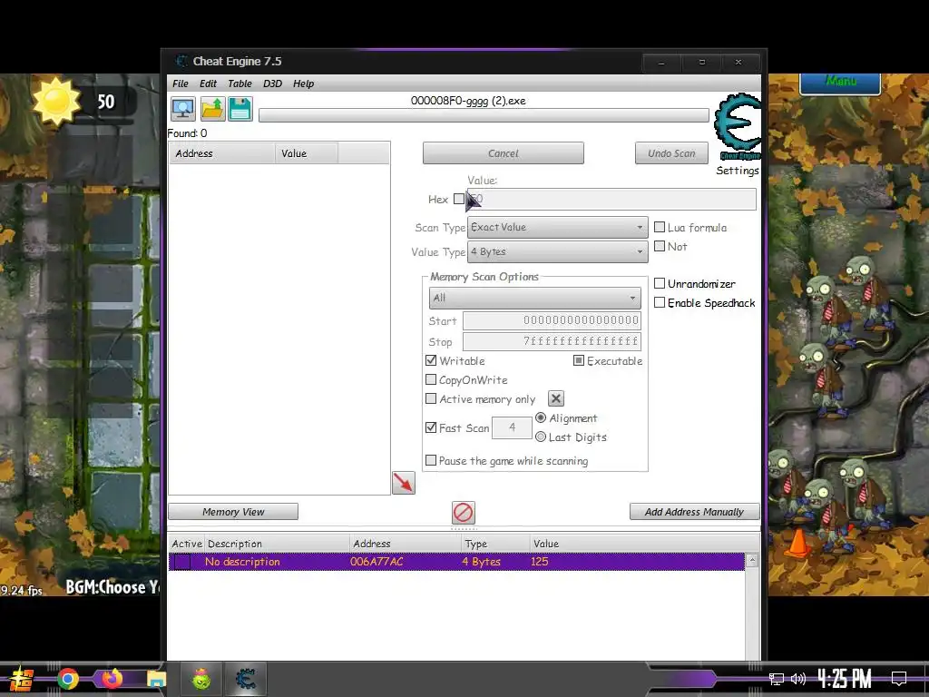Uncheck the Fast Scan checkbox
This screenshot has width=929, height=697.
(x=431, y=427)
